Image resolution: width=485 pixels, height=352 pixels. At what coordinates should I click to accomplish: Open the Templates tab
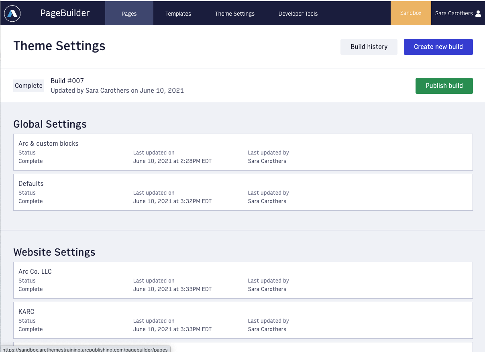click(178, 13)
